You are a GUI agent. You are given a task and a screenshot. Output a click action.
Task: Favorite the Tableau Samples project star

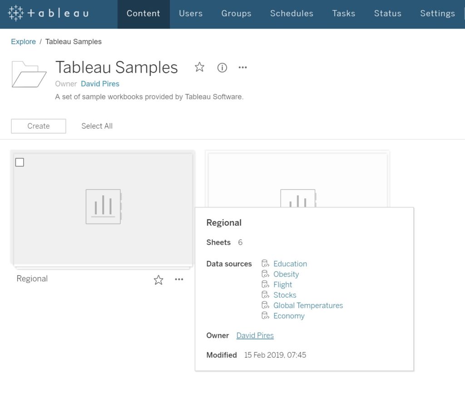point(200,67)
